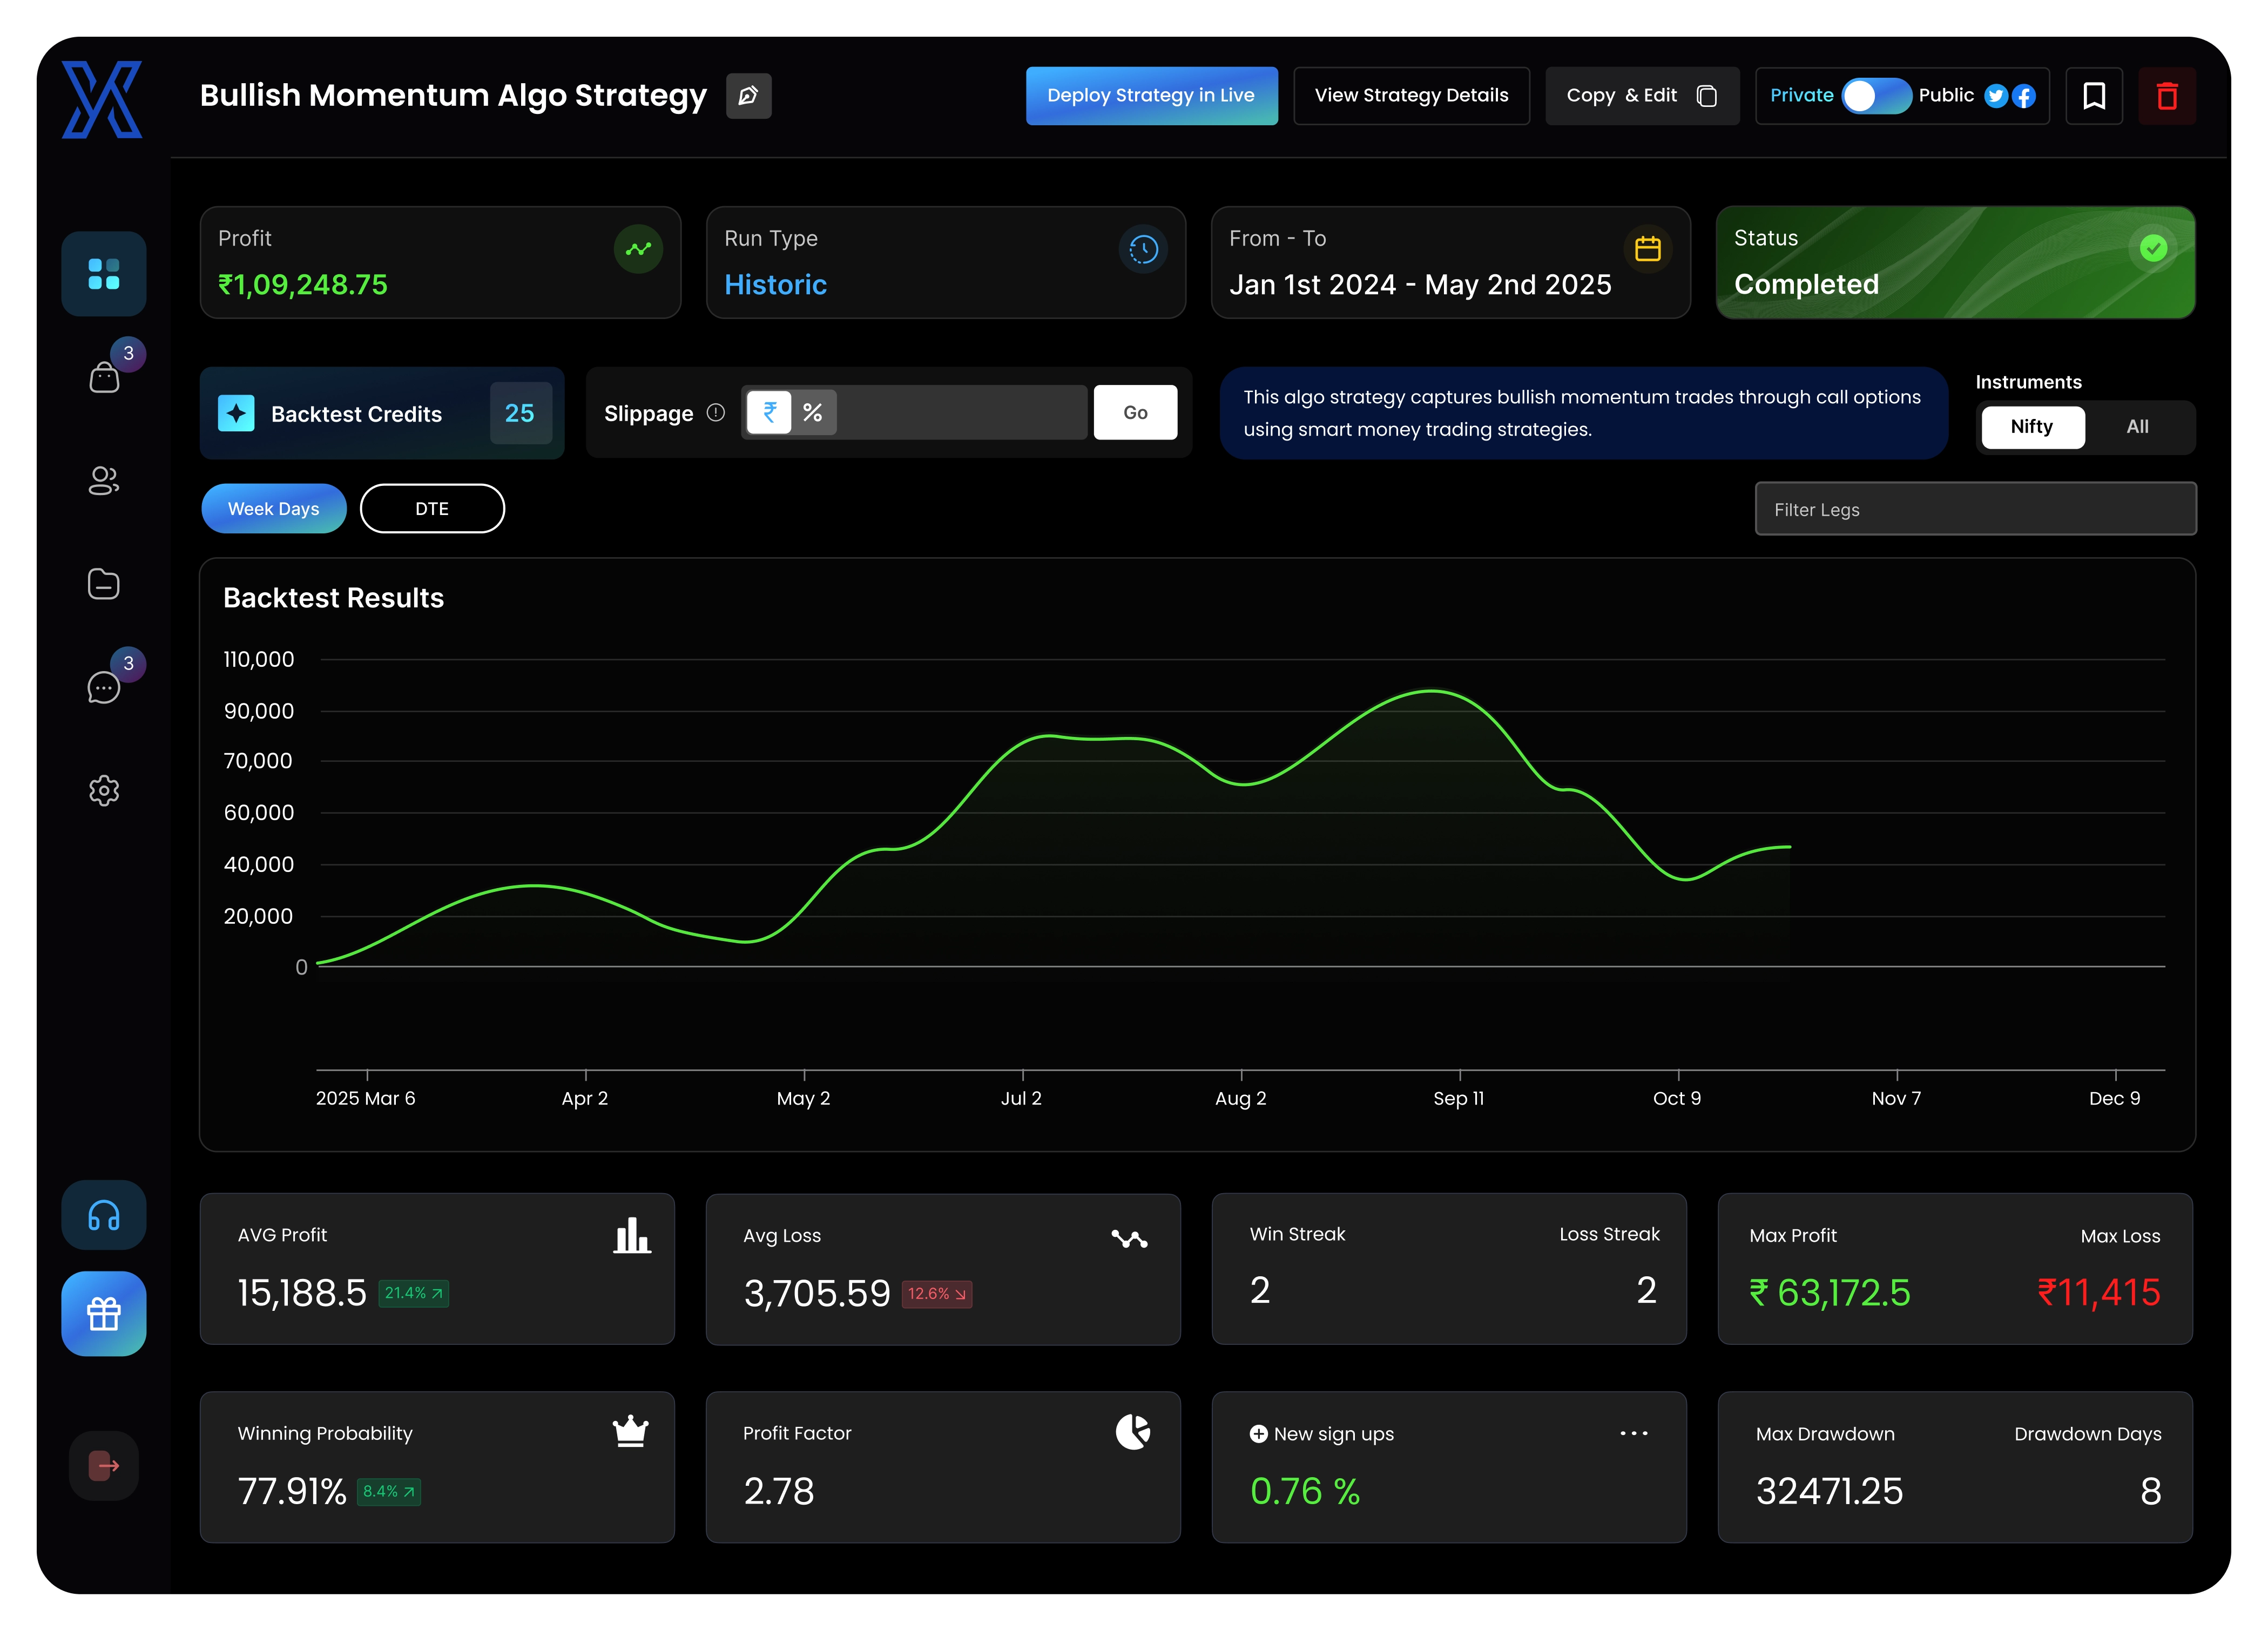Click the Slippage info tooltip icon
2268x1631 pixels.
point(716,412)
